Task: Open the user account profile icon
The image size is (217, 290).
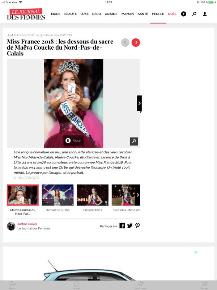Action: point(205,14)
